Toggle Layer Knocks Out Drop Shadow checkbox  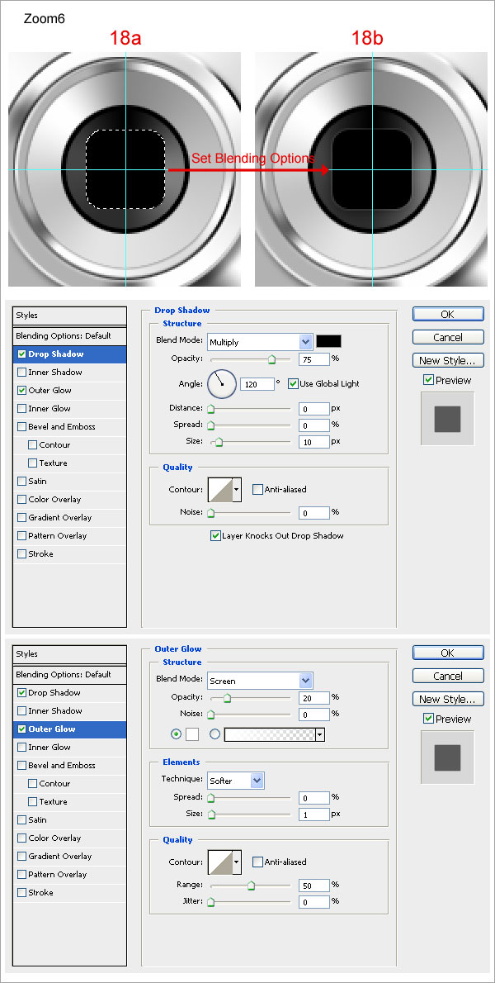point(215,536)
